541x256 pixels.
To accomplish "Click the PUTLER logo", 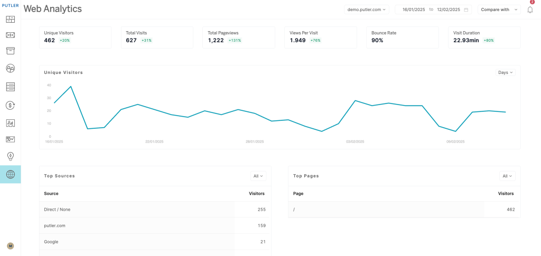I will pyautogui.click(x=10, y=5).
